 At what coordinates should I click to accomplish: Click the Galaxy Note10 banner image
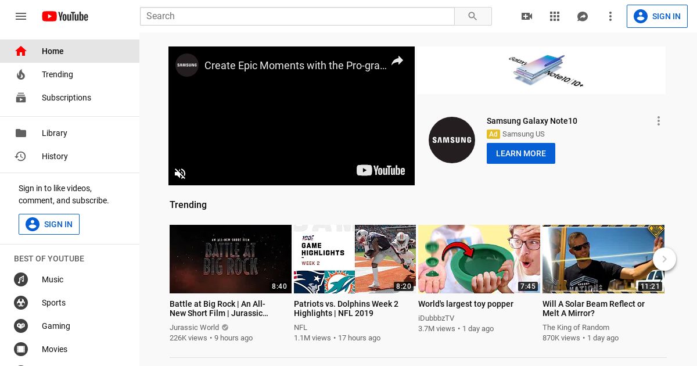tap(541, 70)
